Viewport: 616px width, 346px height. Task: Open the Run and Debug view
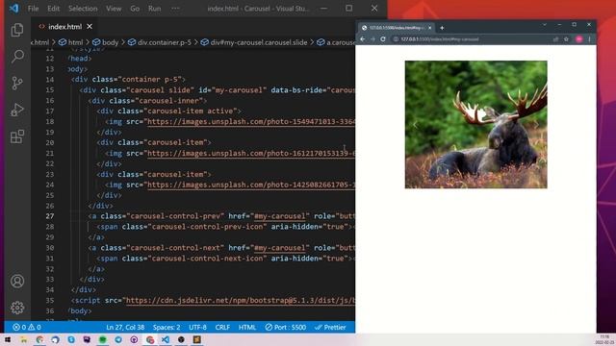(17, 110)
